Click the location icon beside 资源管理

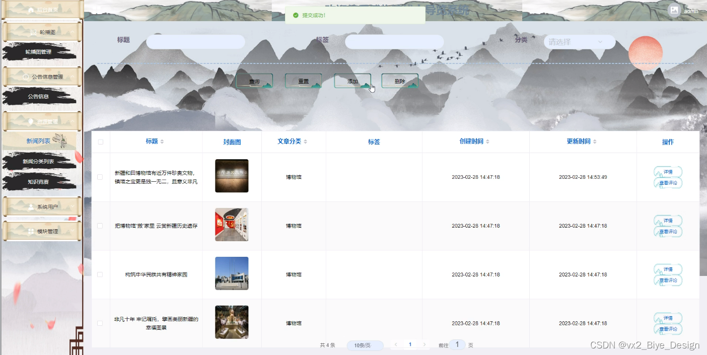pyautogui.click(x=31, y=121)
